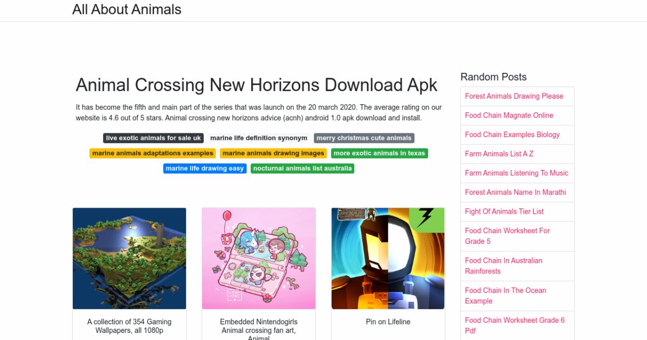Open the 'nocturnal animals list australia' tag
This screenshot has height=340, width=647.
[x=302, y=168]
